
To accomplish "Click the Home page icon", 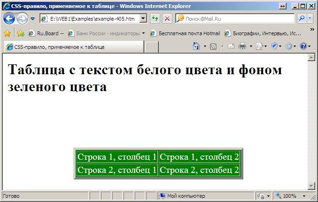I will (x=196, y=46).
